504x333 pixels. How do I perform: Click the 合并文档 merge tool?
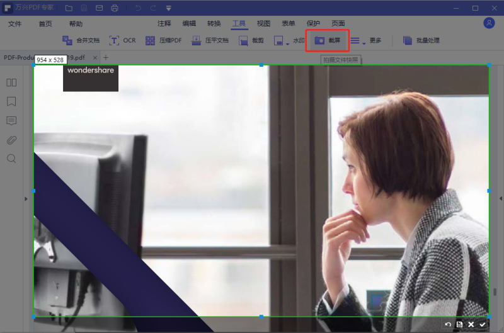[x=81, y=40]
